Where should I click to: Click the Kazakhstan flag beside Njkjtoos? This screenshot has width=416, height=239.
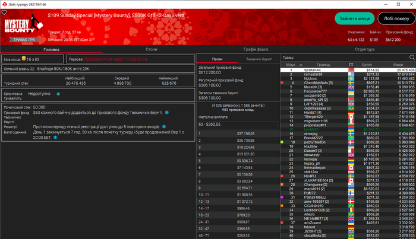click(x=351, y=79)
